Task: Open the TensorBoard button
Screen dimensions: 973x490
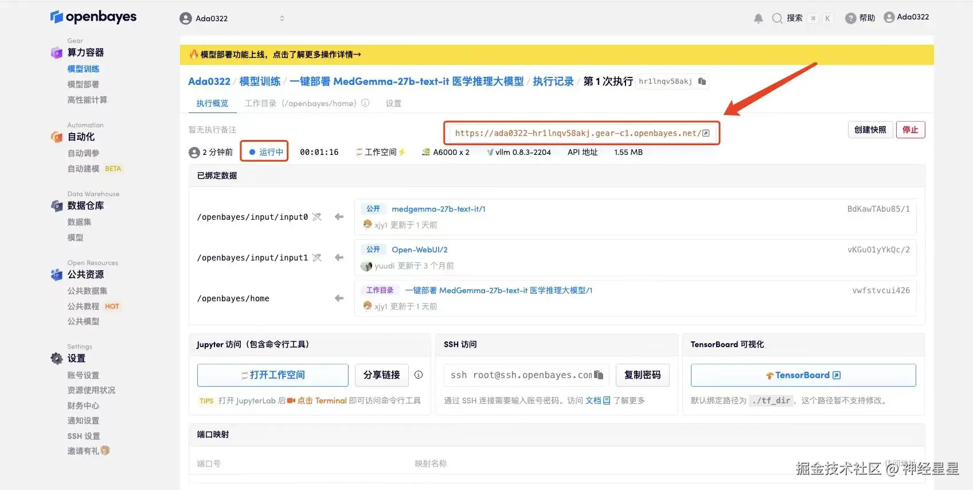Action: 803,375
